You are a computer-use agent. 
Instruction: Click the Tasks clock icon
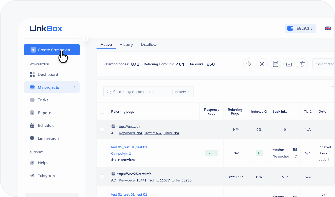coord(32,100)
